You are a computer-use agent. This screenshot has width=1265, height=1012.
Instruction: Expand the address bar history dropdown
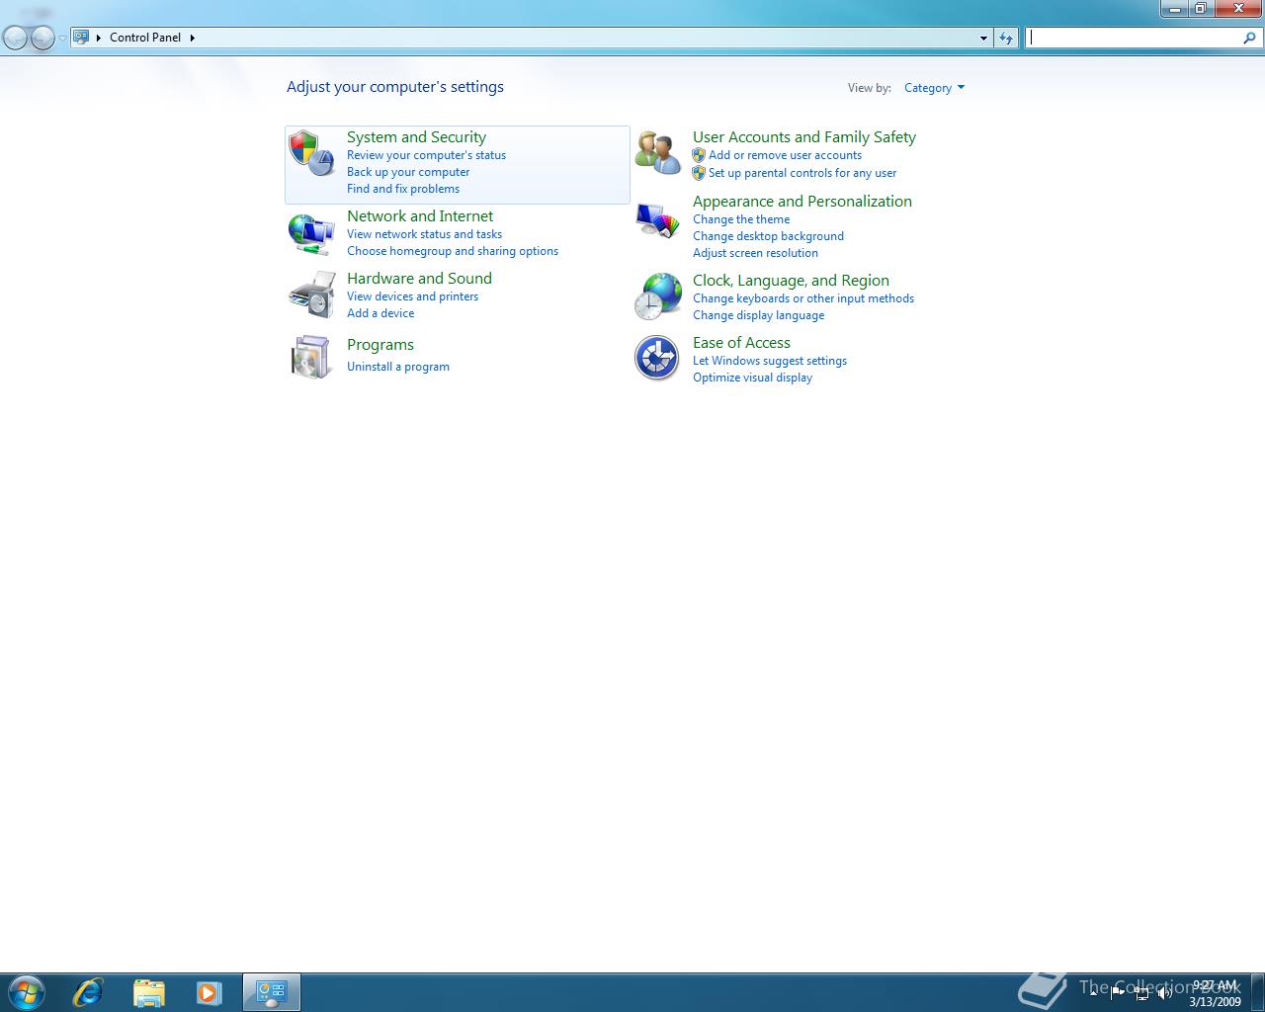point(983,38)
